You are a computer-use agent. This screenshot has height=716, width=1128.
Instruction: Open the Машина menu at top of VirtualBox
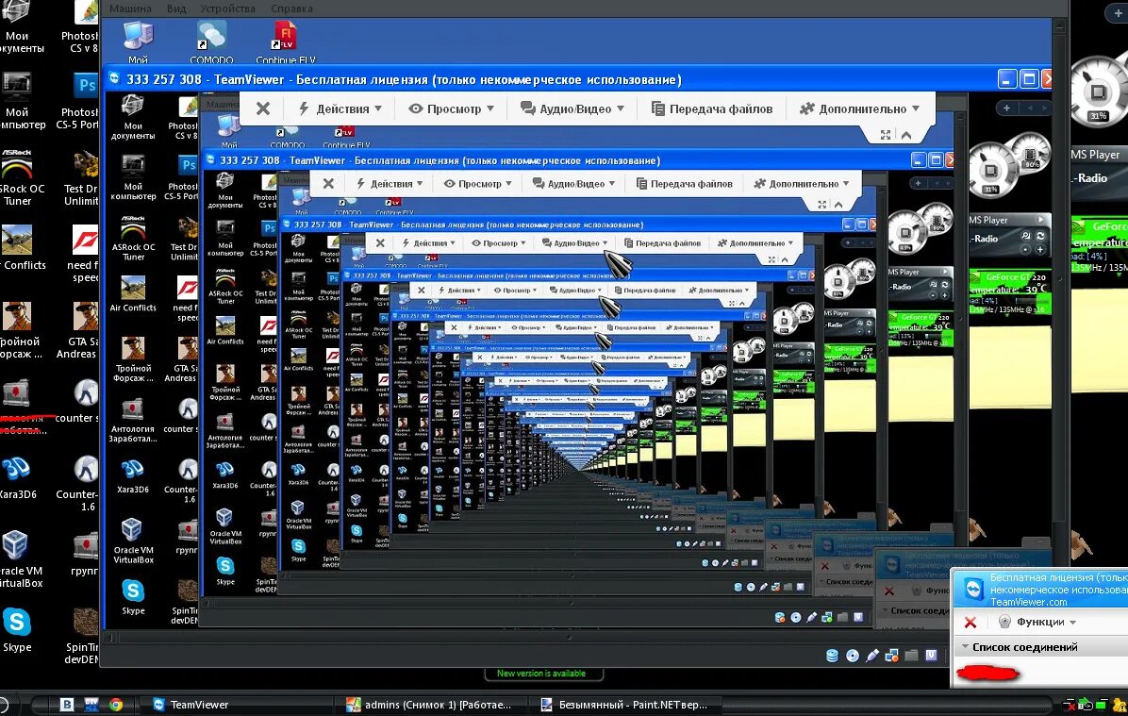point(130,8)
